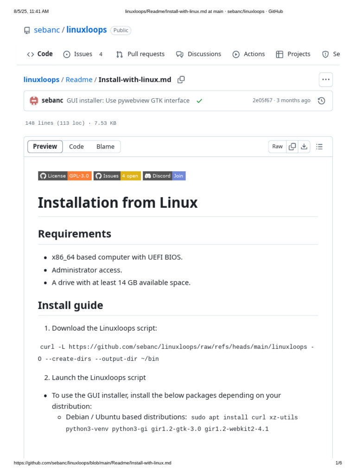The height and width of the screenshot is (475, 356).
Task: Open the Pull requests tab
Action: pos(140,54)
